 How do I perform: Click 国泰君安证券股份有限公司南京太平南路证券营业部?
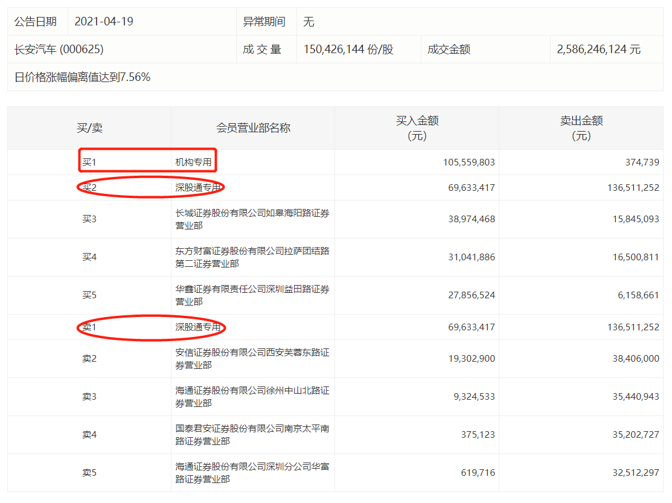[x=252, y=435]
